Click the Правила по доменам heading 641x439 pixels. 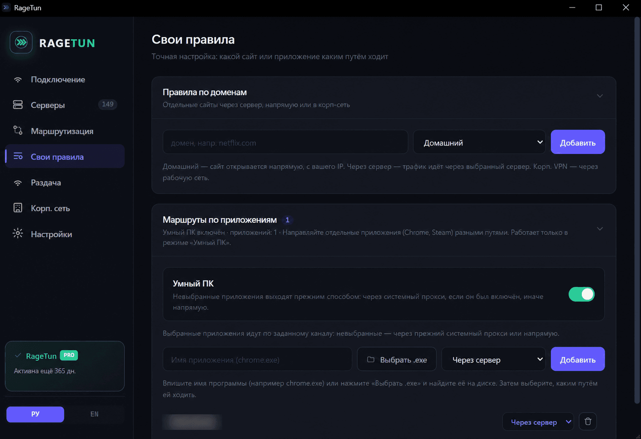pos(205,92)
